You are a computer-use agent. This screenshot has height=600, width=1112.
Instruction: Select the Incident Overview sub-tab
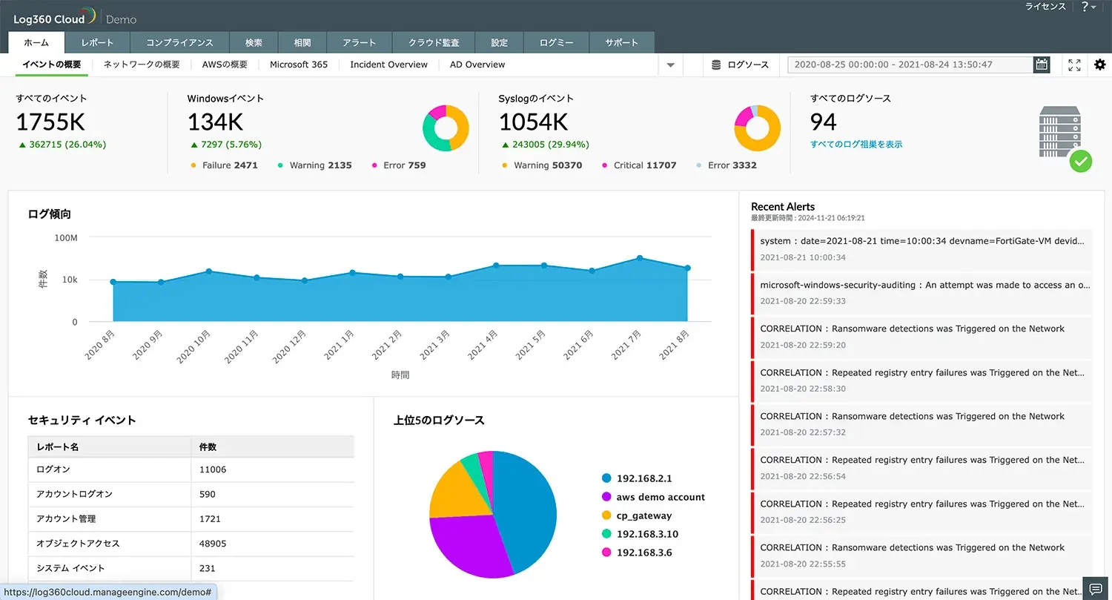(x=388, y=65)
